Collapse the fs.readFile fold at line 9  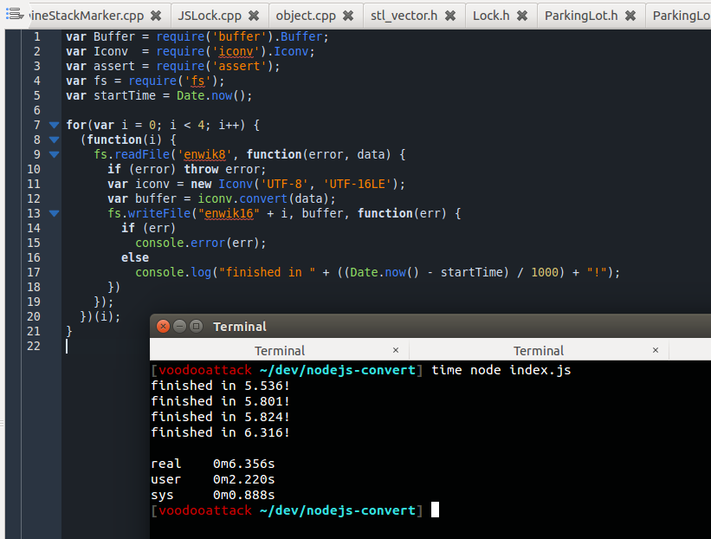[x=54, y=153]
